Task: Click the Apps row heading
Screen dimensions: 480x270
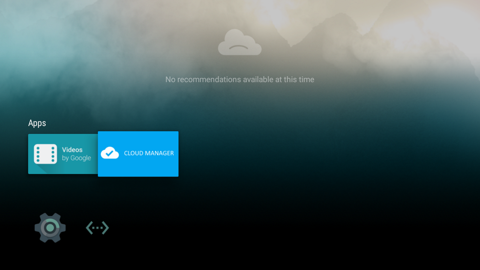Action: coord(37,123)
